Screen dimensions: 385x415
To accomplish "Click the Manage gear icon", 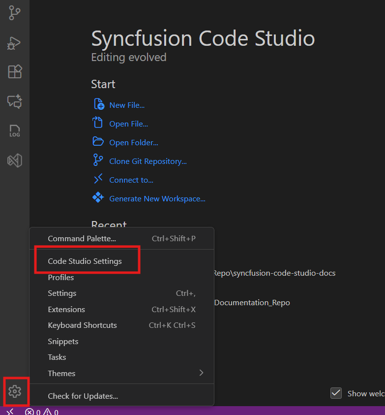I will tap(15, 391).
